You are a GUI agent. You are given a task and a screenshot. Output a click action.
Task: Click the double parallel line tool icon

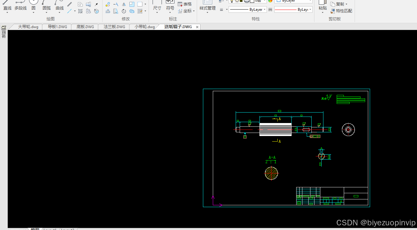coord(70,4)
